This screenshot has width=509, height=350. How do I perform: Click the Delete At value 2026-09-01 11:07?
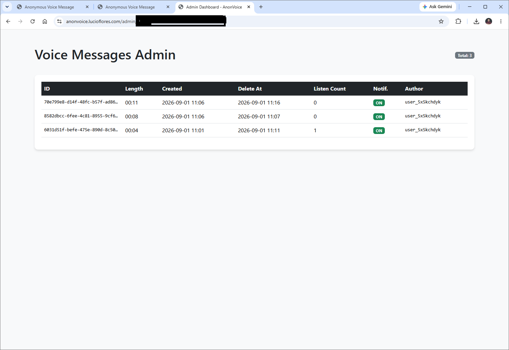(x=259, y=116)
